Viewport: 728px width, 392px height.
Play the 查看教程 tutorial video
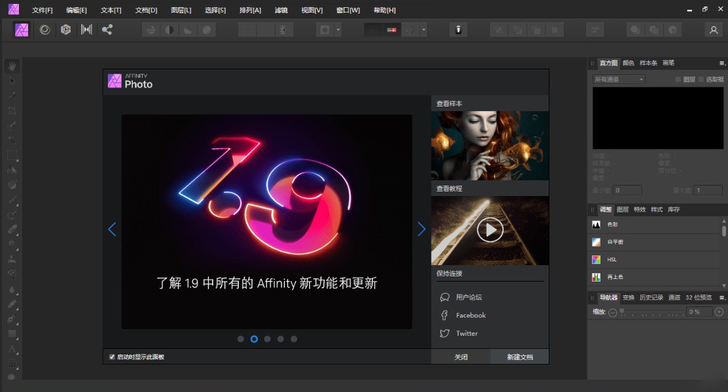[x=490, y=230]
